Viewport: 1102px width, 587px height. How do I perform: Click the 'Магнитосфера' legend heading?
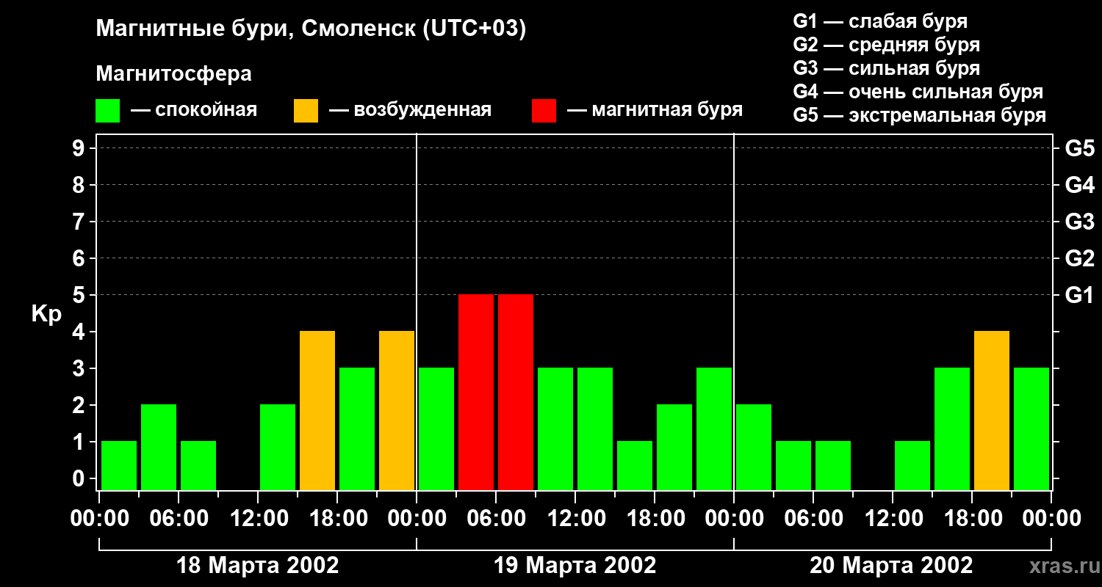tap(173, 74)
